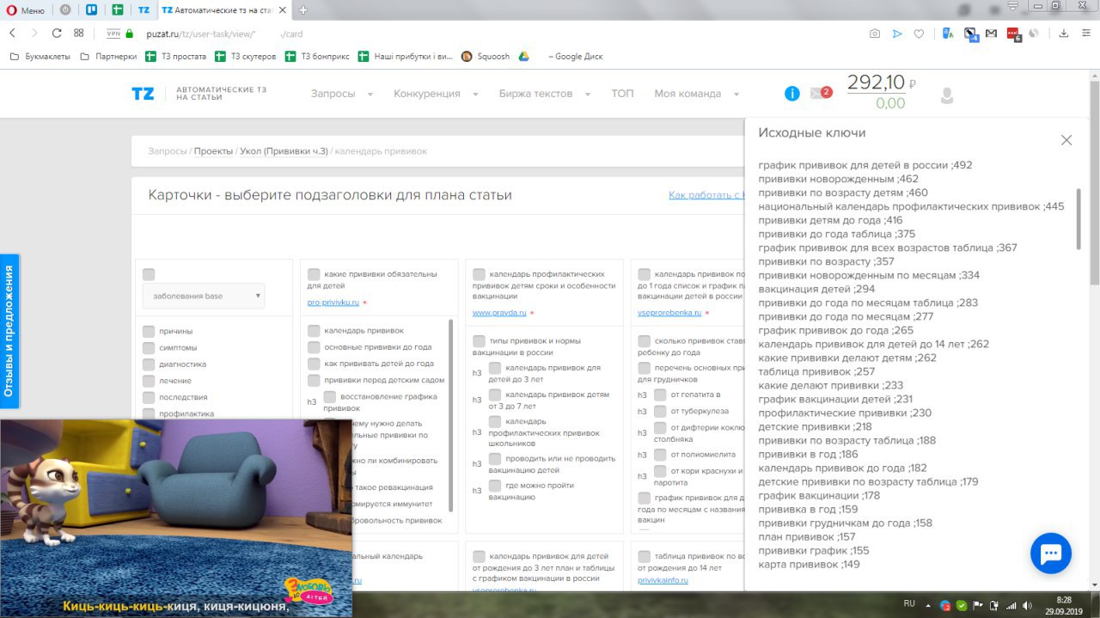Open the www.pravda.ru link

click(x=498, y=313)
